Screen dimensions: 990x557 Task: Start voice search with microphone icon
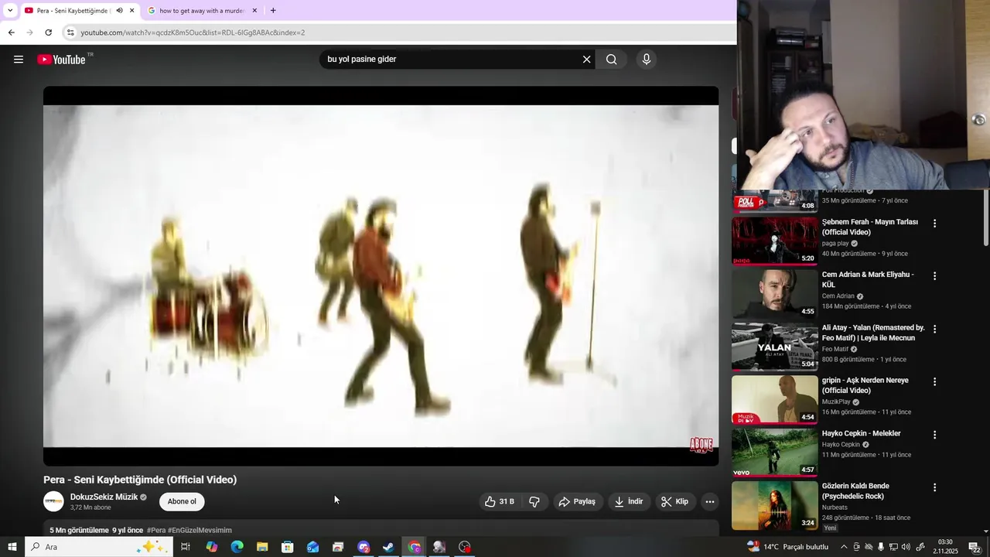(647, 60)
